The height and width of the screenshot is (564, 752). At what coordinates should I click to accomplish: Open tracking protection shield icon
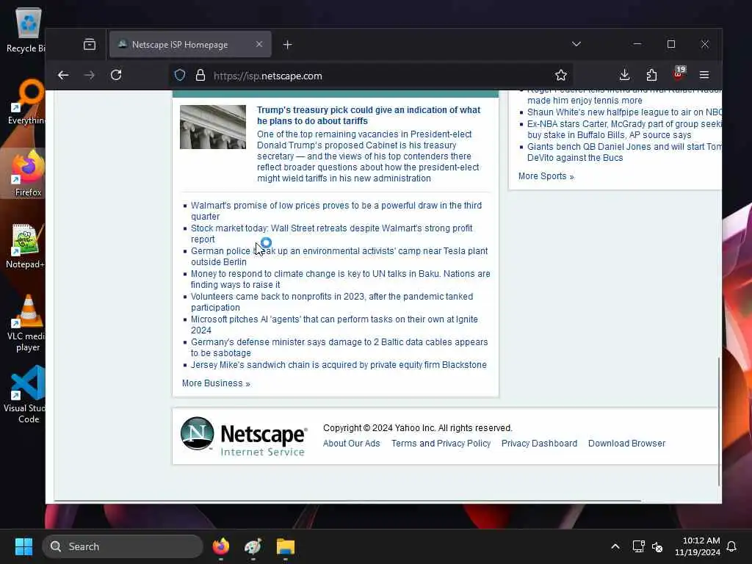click(x=180, y=76)
